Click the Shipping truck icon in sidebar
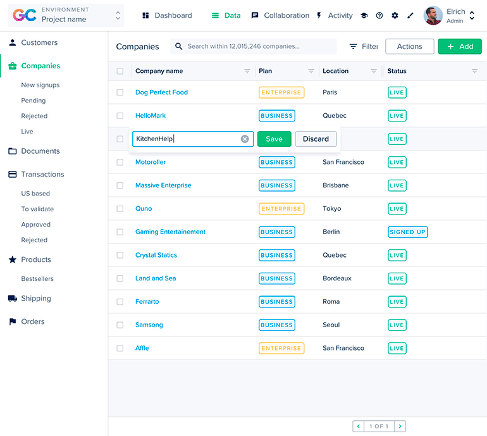487x436 pixels. [13, 299]
